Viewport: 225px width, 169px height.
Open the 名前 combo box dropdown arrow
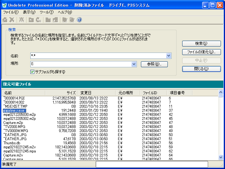coord(169,56)
